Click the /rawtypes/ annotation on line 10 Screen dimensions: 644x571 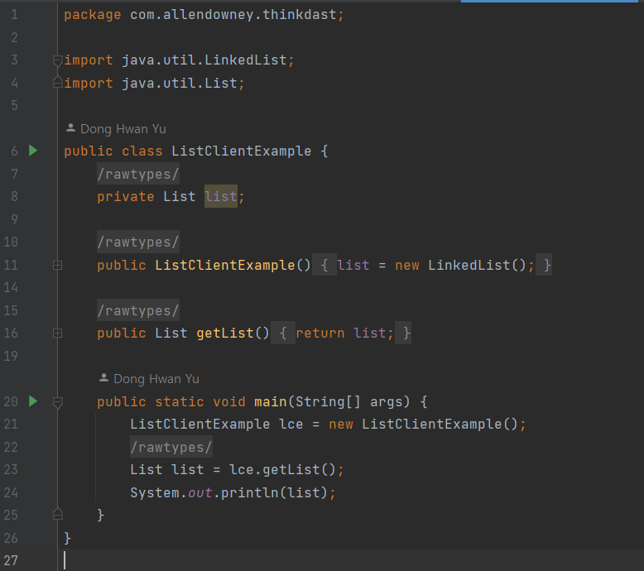coord(138,242)
